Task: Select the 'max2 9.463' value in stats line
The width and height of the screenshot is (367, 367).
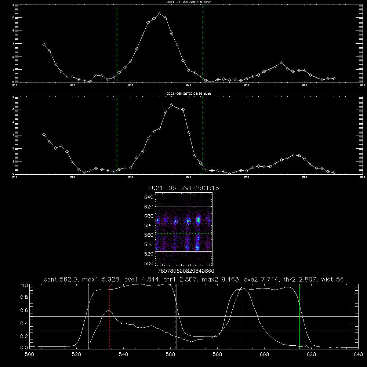Action: pyautogui.click(x=220, y=279)
